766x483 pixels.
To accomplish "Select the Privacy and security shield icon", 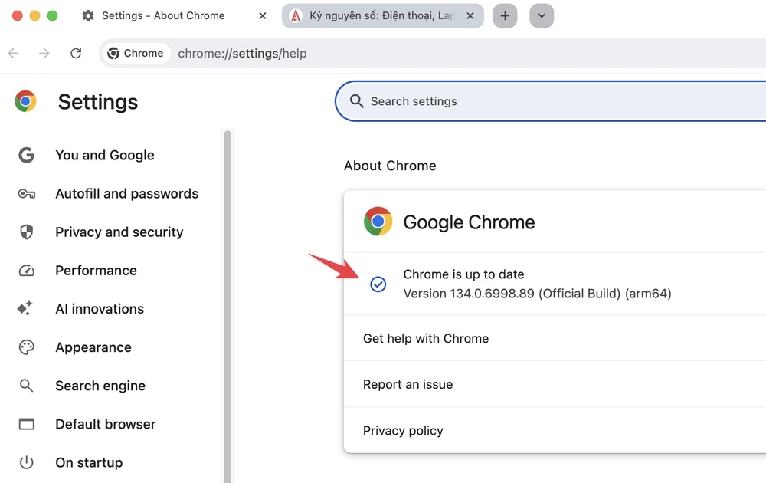I will click(27, 232).
